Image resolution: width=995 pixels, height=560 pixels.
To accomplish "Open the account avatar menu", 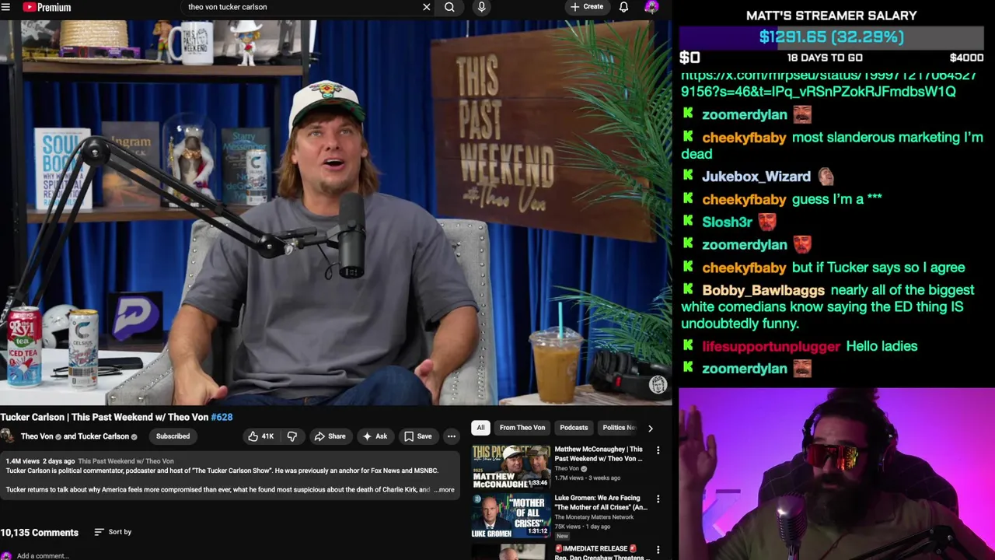I will tap(651, 7).
